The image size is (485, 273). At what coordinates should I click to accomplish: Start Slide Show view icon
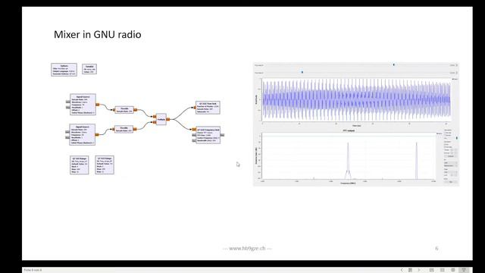(x=464, y=270)
